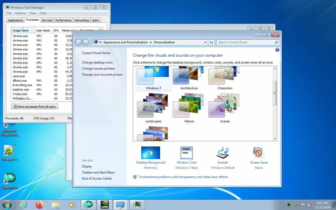The image size is (336, 210).
Task: Sort processes by CPU column header
Action: pos(56,30)
